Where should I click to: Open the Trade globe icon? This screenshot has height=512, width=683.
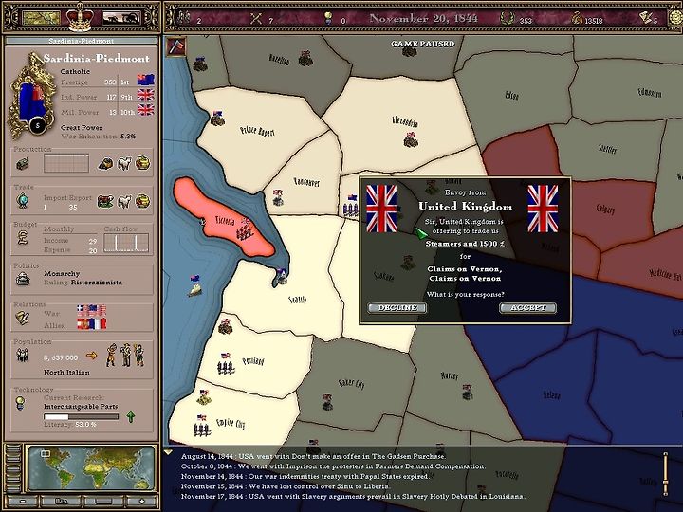22,201
